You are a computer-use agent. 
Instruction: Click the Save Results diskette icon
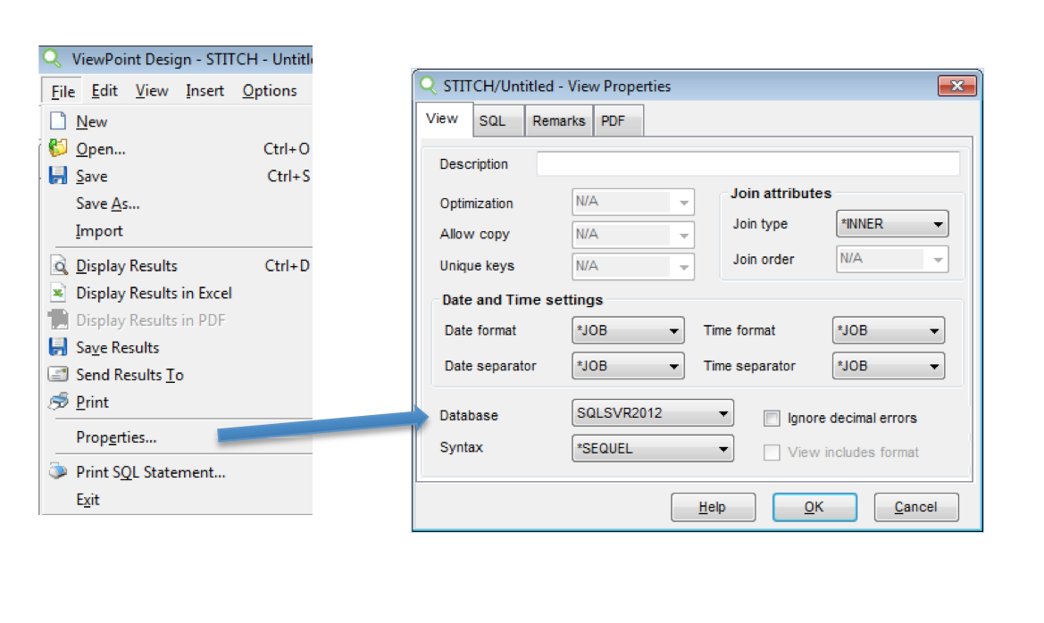58,347
